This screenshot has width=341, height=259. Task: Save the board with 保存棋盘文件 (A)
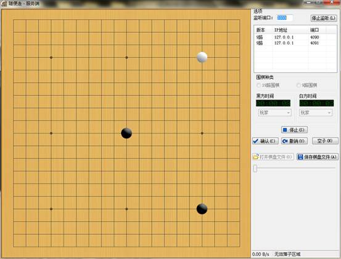(x=317, y=157)
